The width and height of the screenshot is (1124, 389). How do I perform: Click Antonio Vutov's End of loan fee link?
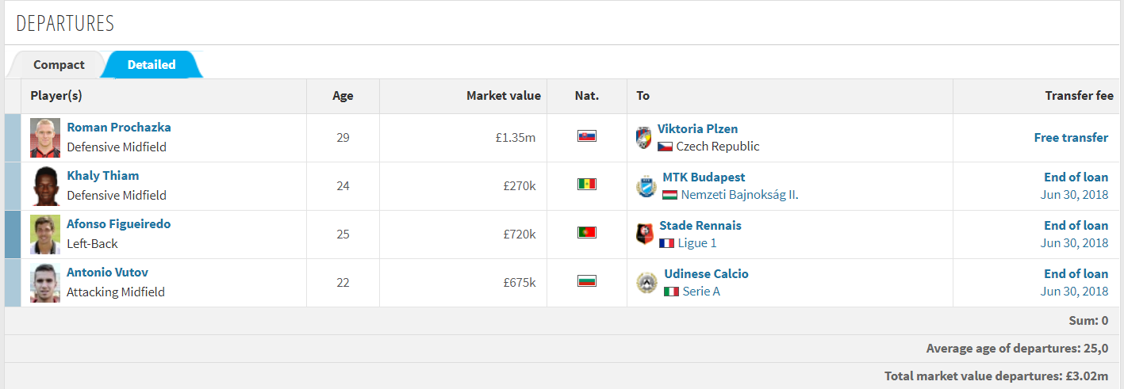1076,274
